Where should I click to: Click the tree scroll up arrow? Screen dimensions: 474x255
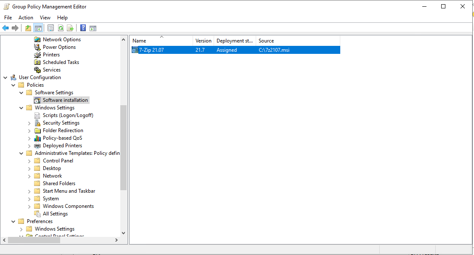tap(123, 39)
